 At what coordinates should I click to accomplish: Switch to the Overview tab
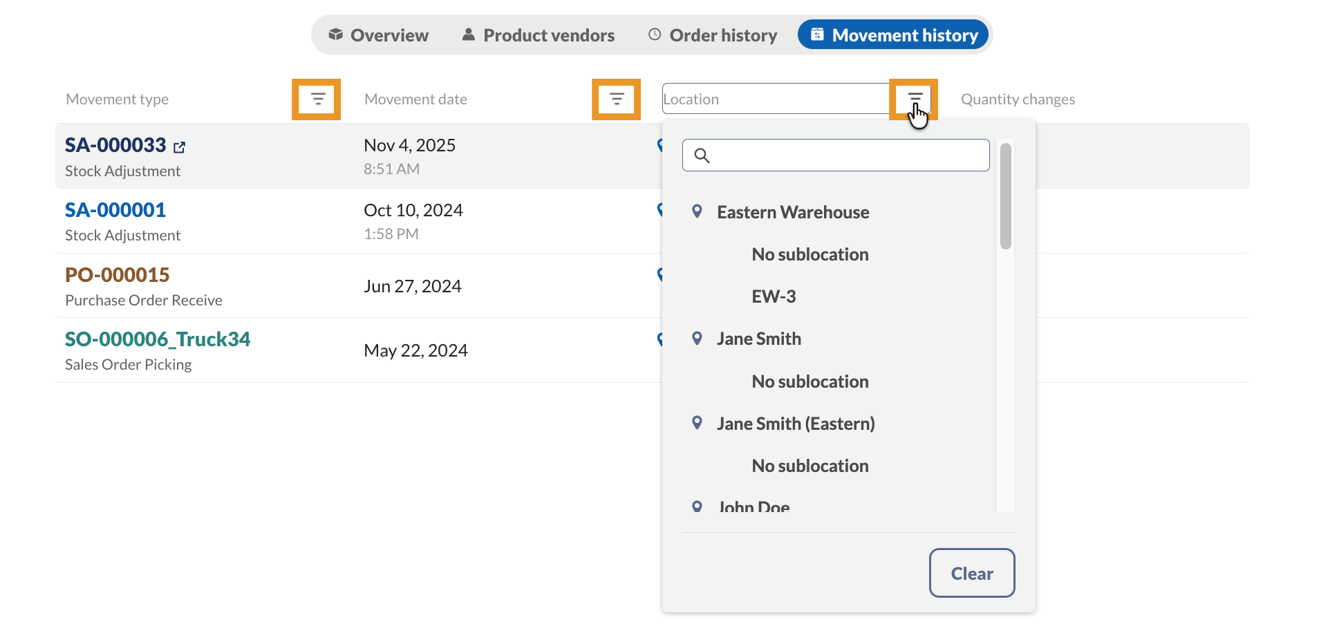[378, 35]
